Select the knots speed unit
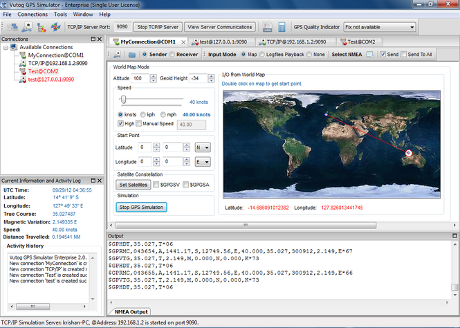Viewport: 460px width, 328px height. (120, 114)
